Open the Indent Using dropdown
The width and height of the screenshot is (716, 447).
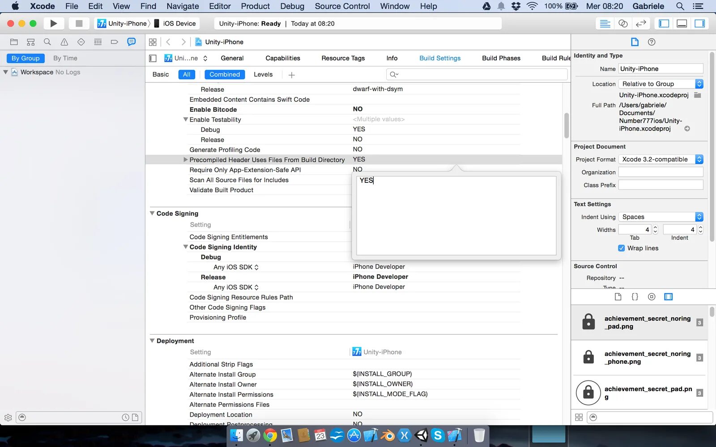(661, 217)
